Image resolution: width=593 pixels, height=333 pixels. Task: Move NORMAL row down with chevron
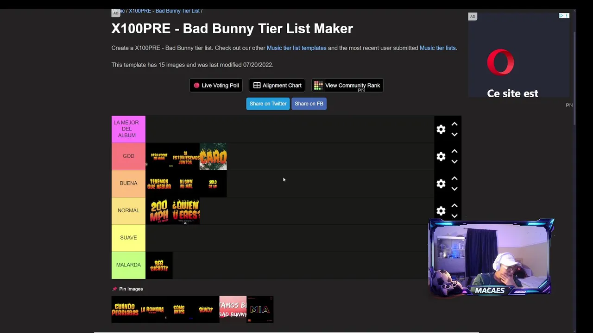click(454, 216)
